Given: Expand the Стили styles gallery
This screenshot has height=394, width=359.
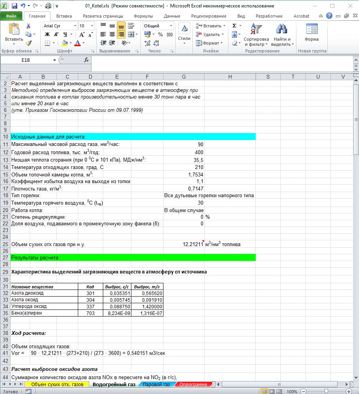Looking at the screenshot, I should pos(184,34).
